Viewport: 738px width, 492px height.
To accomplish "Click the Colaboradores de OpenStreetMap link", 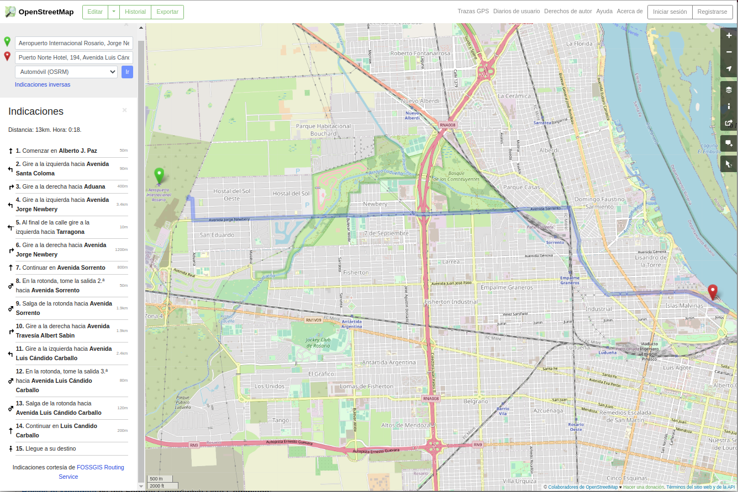I will coord(583,487).
